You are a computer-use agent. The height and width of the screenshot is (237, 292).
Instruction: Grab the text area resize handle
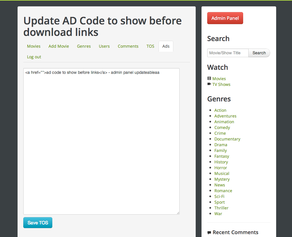[178, 213]
